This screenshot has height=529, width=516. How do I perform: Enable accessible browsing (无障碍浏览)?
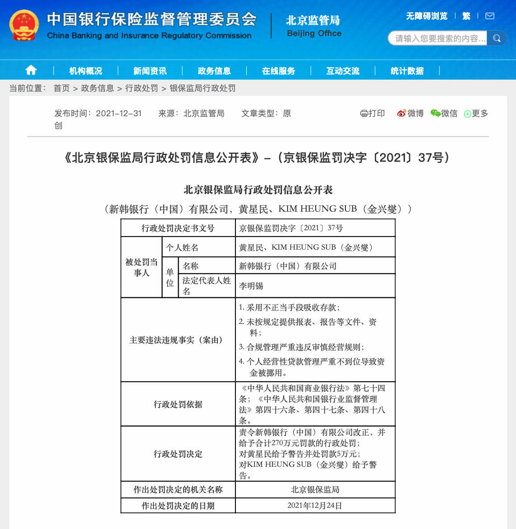click(x=426, y=16)
